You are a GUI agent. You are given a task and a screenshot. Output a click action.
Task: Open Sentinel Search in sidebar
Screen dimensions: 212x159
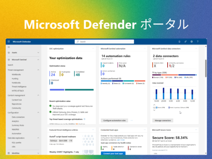pyautogui.click(x=10, y=65)
